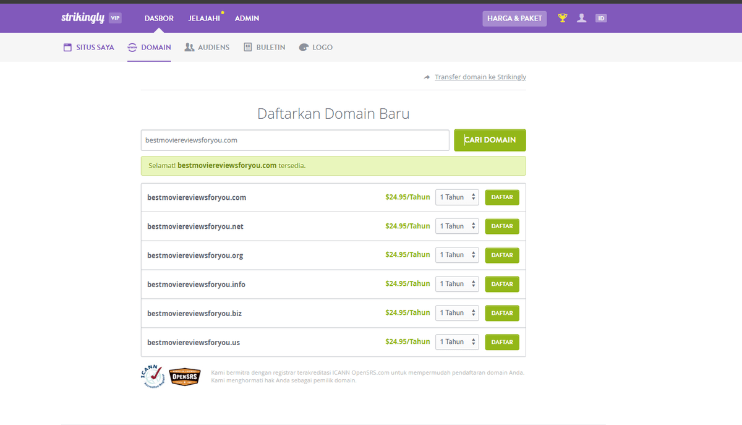Switch to the JELAJAHI menu
Image resolution: width=742 pixels, height=425 pixels.
[203, 18]
